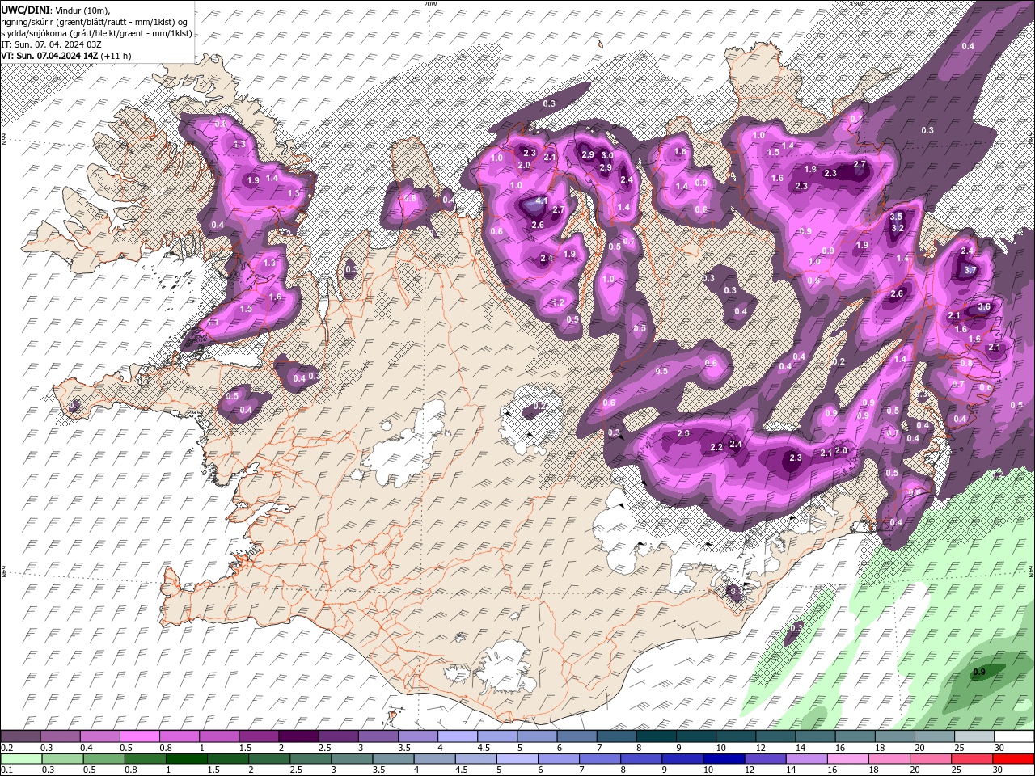Viewport: 1035px width, 776px height.
Task: Select the bright pink swatch between 0.5 and 0.8 in top legend
Action: 139,736
